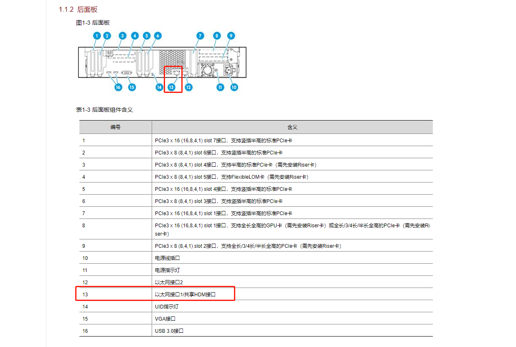The width and height of the screenshot is (516, 347).
Task: Click callout circle 6 in the rear panel diagram
Action: pyautogui.click(x=158, y=36)
